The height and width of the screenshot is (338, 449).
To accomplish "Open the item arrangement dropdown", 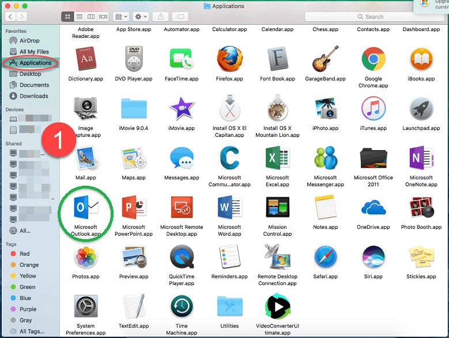I will coord(121,17).
